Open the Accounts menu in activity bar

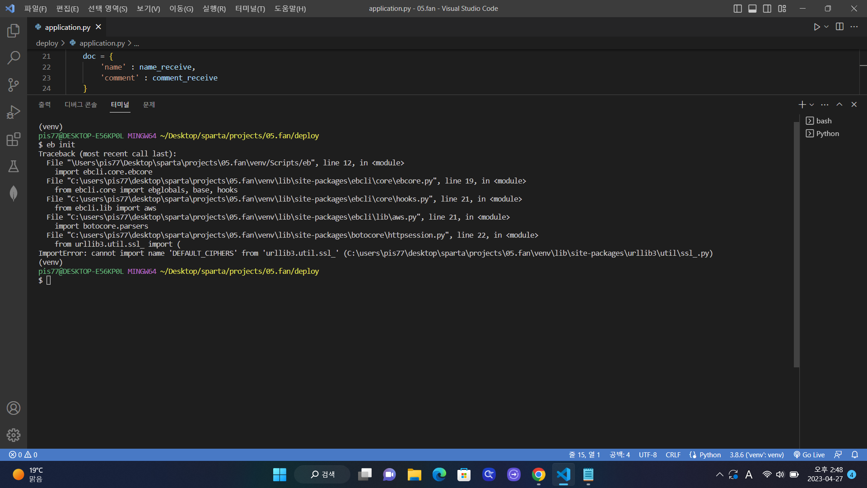(x=14, y=408)
